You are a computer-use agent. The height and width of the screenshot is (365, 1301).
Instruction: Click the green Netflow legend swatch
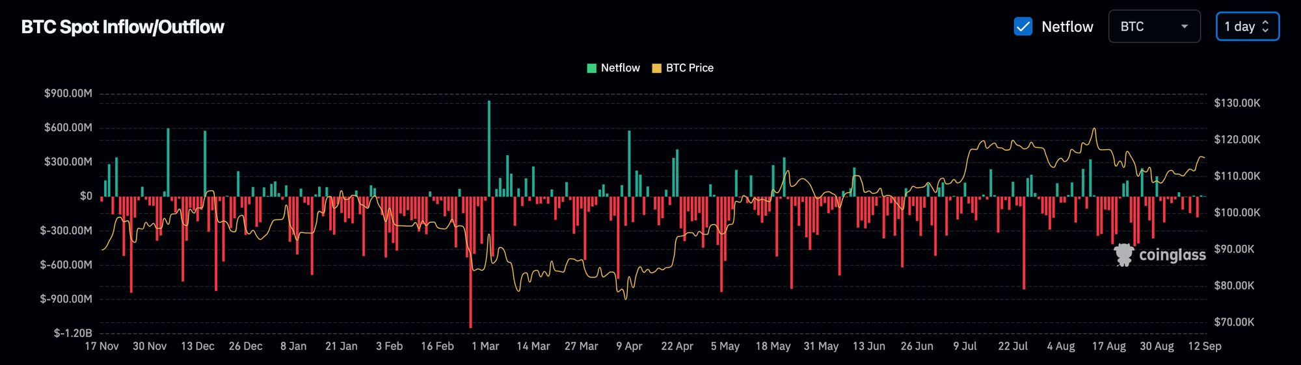(591, 68)
